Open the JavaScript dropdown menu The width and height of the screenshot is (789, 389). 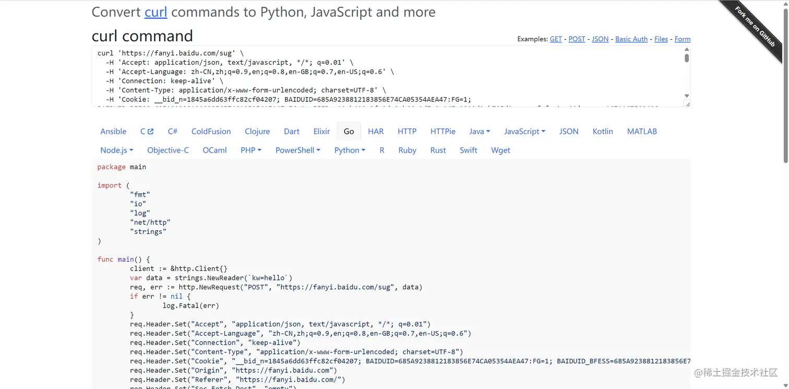pos(524,132)
